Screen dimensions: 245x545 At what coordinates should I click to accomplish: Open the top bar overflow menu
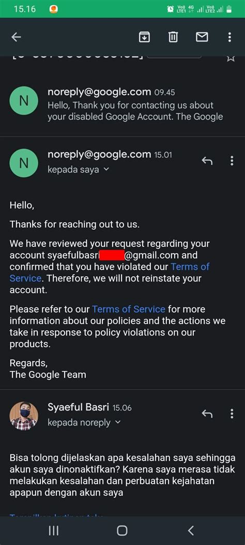[x=229, y=37]
